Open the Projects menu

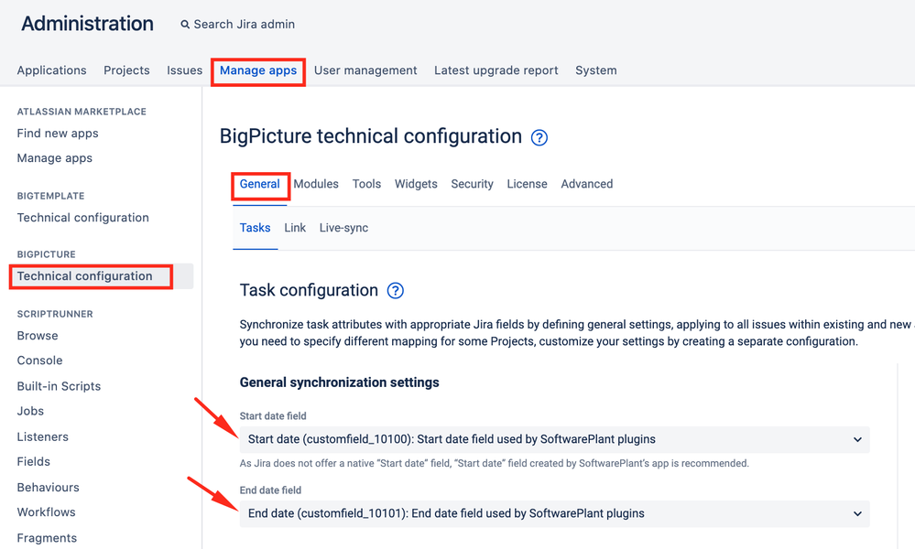[126, 70]
